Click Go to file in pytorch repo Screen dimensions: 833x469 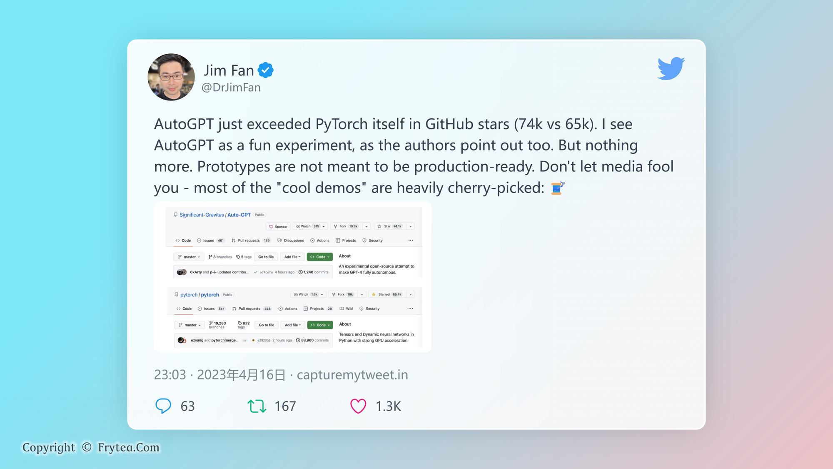[266, 325]
